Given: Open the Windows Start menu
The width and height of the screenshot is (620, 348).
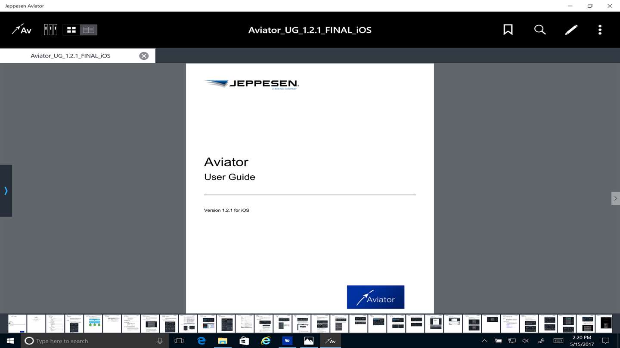Looking at the screenshot, I should click(10, 341).
